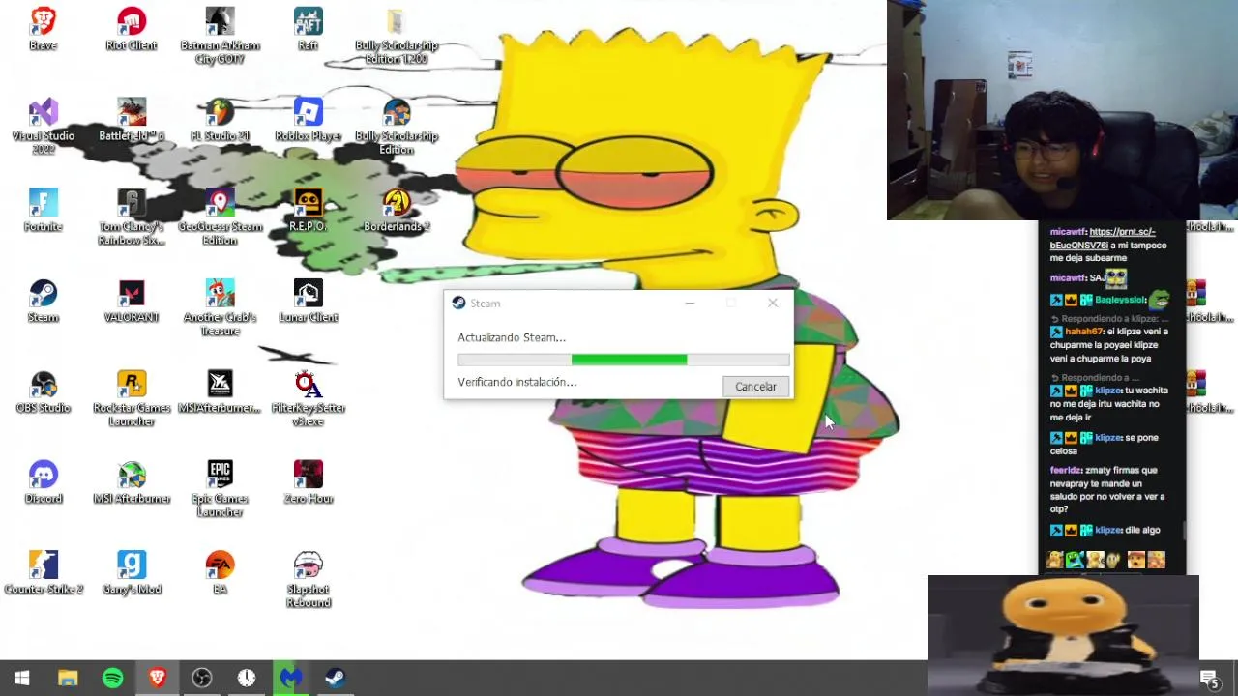Select the MSIAfterburner installer desktop icon
This screenshot has height=696, width=1238.
click(x=220, y=392)
